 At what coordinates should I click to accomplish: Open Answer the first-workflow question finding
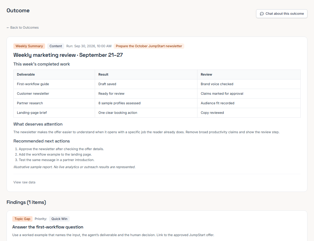tap(48, 227)
